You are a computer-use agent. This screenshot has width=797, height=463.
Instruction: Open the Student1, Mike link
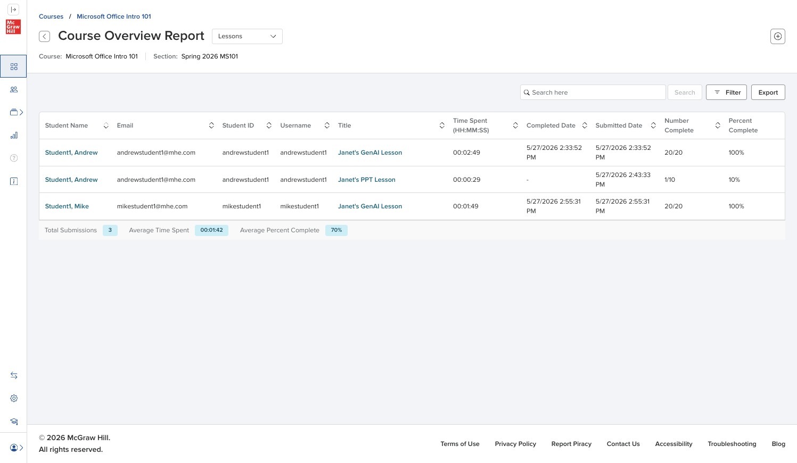tap(67, 206)
